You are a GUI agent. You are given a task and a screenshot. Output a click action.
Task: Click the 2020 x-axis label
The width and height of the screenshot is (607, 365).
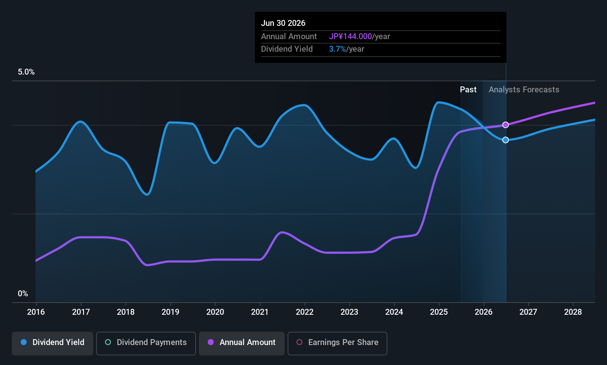[x=215, y=312]
